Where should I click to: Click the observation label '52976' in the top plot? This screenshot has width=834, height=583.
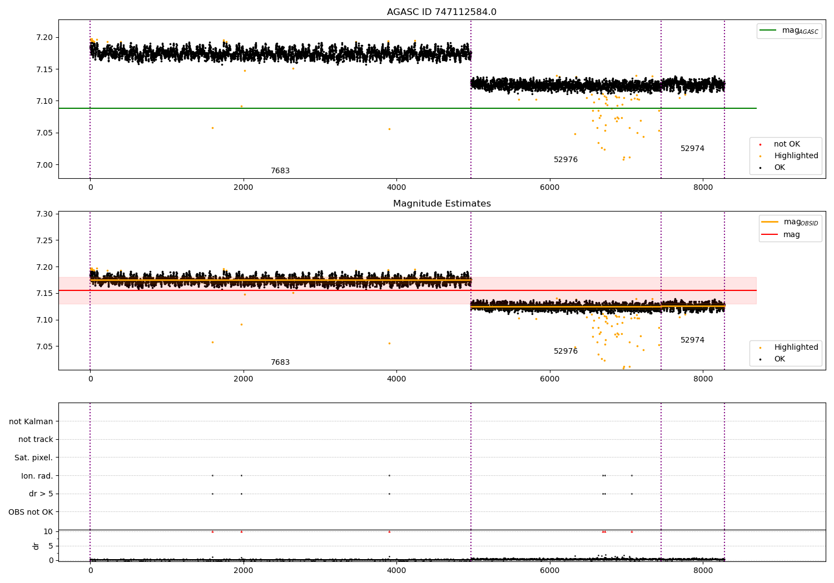click(x=565, y=160)
